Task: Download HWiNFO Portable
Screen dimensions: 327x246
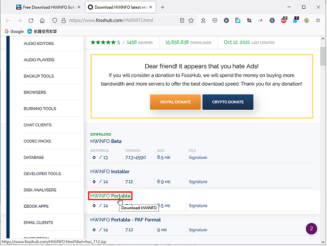Action: [x=110, y=196]
